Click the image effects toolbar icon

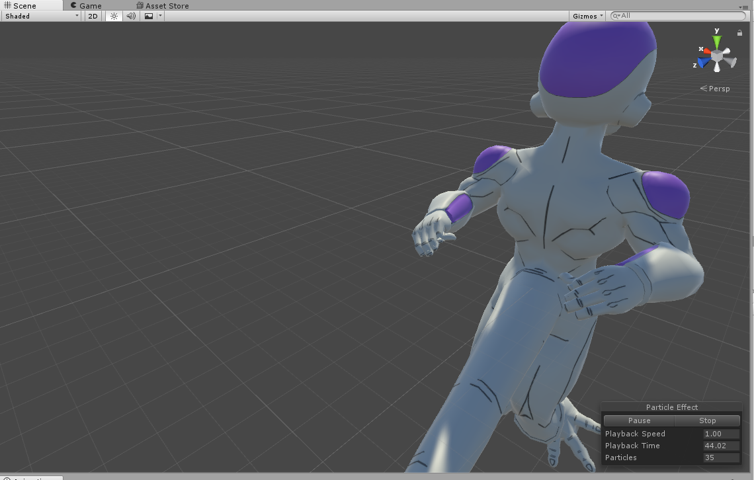149,16
